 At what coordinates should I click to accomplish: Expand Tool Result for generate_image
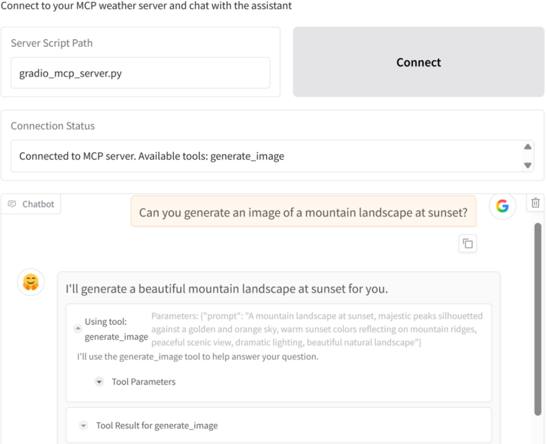click(x=84, y=426)
